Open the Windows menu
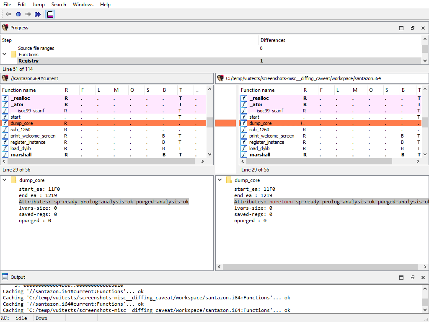Image resolution: width=429 pixels, height=322 pixels. click(83, 5)
